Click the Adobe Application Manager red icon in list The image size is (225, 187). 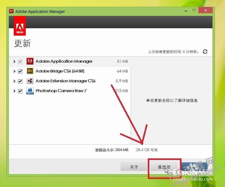30,61
